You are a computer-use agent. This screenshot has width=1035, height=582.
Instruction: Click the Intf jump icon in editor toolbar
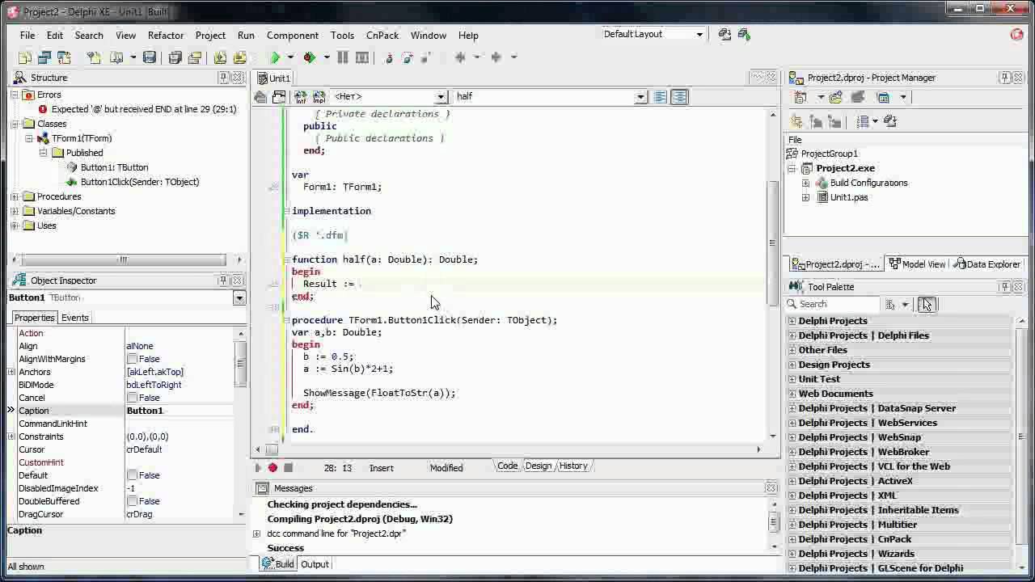(300, 96)
